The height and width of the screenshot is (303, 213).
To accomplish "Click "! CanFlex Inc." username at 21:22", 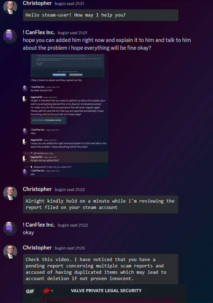I will pyautogui.click(x=39, y=225).
